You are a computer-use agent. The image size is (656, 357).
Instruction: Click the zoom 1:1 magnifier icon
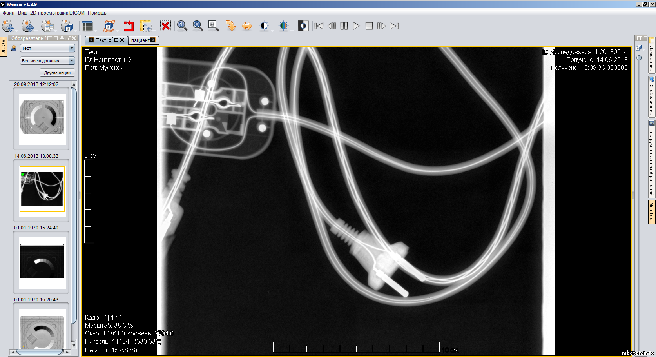click(182, 26)
